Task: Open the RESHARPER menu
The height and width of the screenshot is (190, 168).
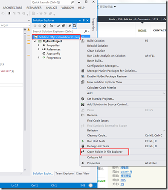Action: pyautogui.click(x=34, y=8)
